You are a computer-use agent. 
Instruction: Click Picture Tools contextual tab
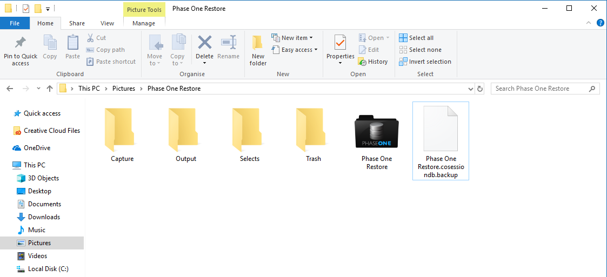click(x=144, y=10)
